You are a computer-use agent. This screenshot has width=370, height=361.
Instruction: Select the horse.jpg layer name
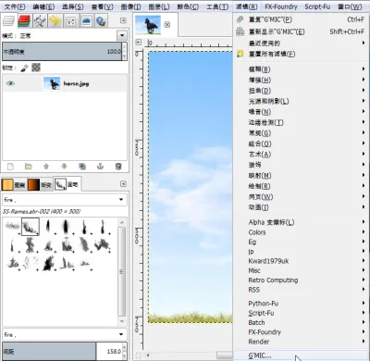[x=76, y=83]
